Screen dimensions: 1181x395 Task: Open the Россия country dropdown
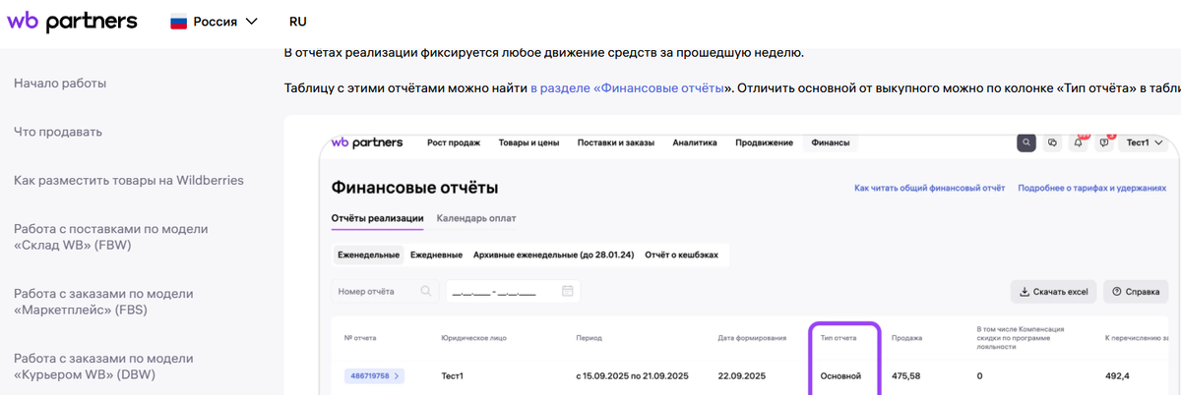point(215,21)
